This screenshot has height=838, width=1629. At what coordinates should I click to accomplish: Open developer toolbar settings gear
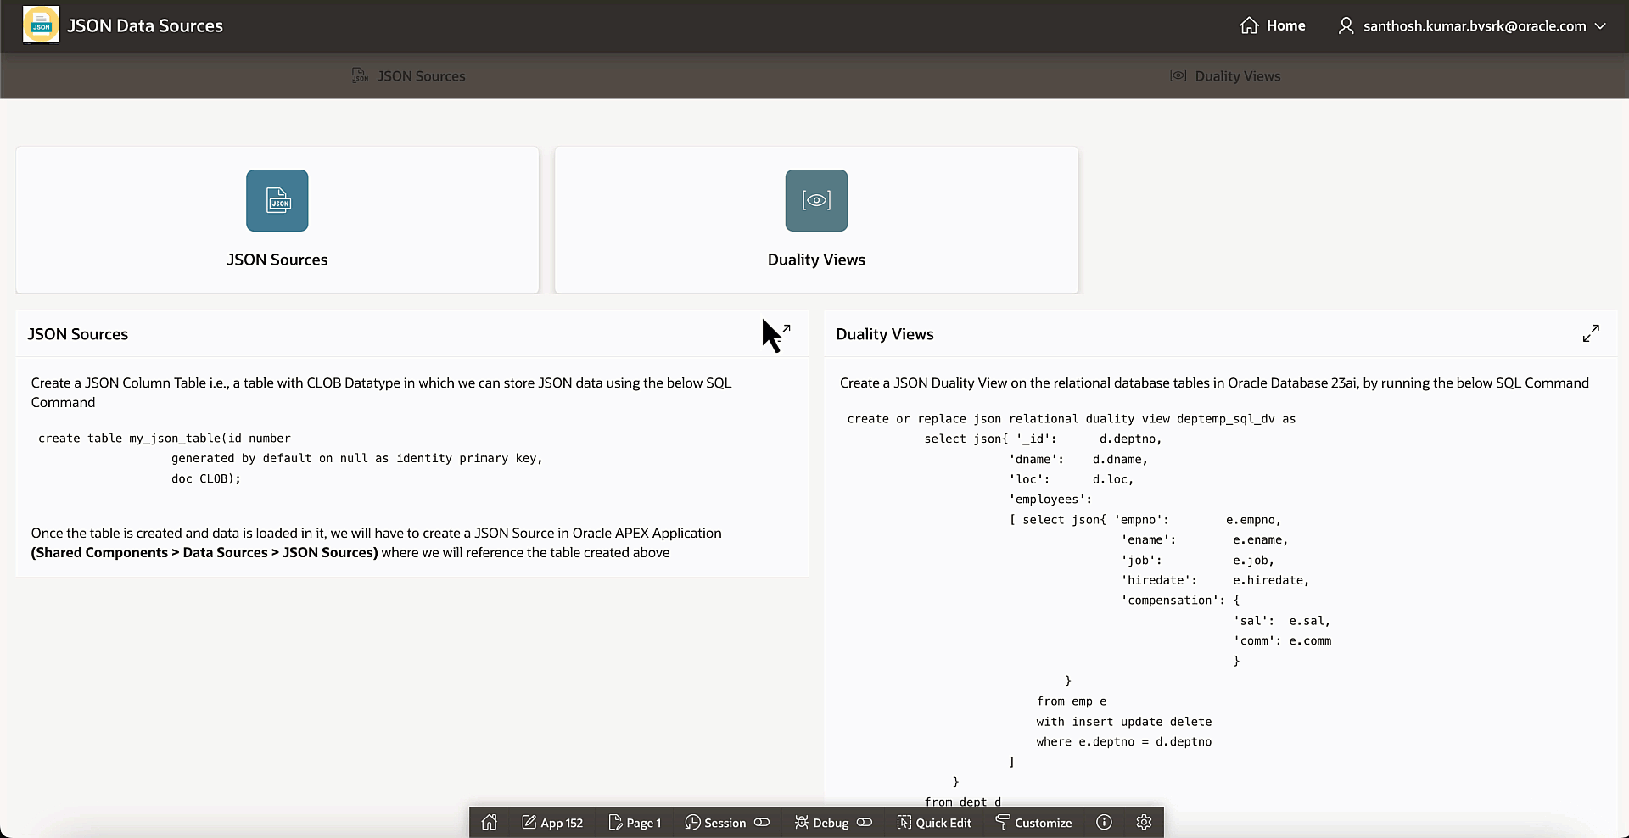[x=1144, y=822]
